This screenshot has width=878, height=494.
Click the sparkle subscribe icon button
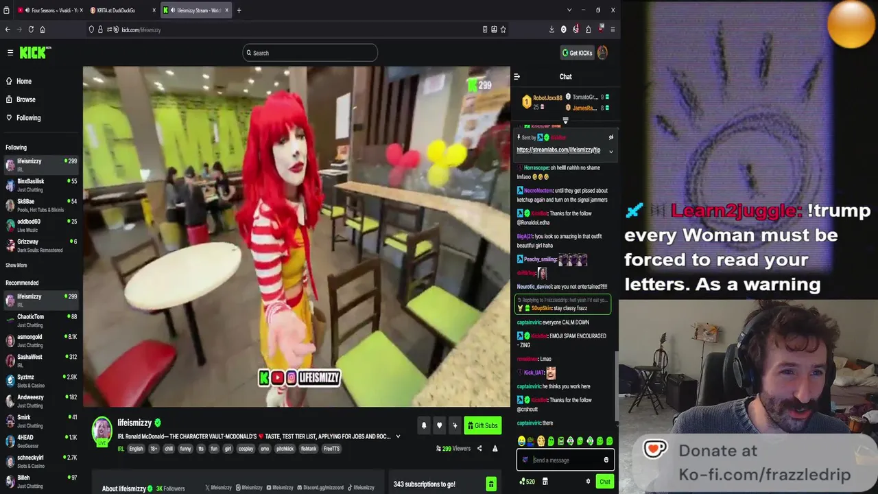454,425
